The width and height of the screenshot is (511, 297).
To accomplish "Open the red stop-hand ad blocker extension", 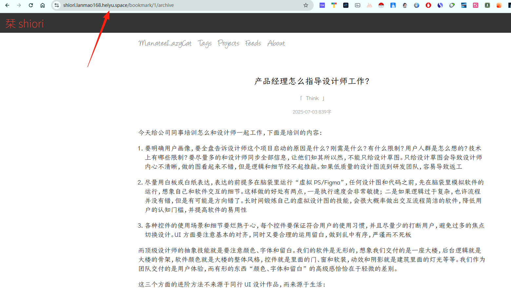I will 428,5.
